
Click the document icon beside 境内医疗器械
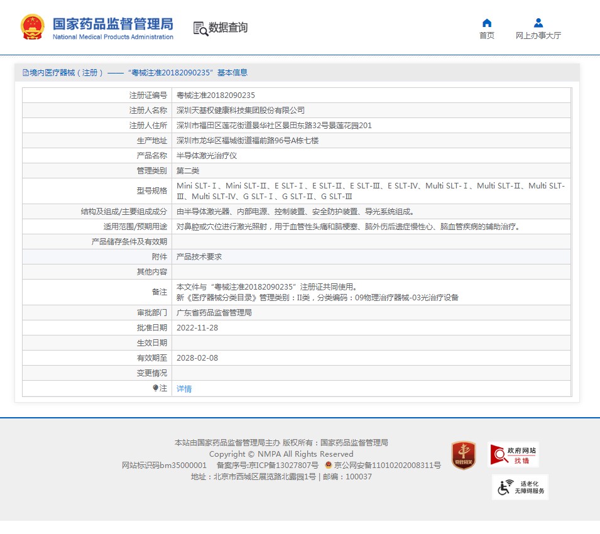25,73
